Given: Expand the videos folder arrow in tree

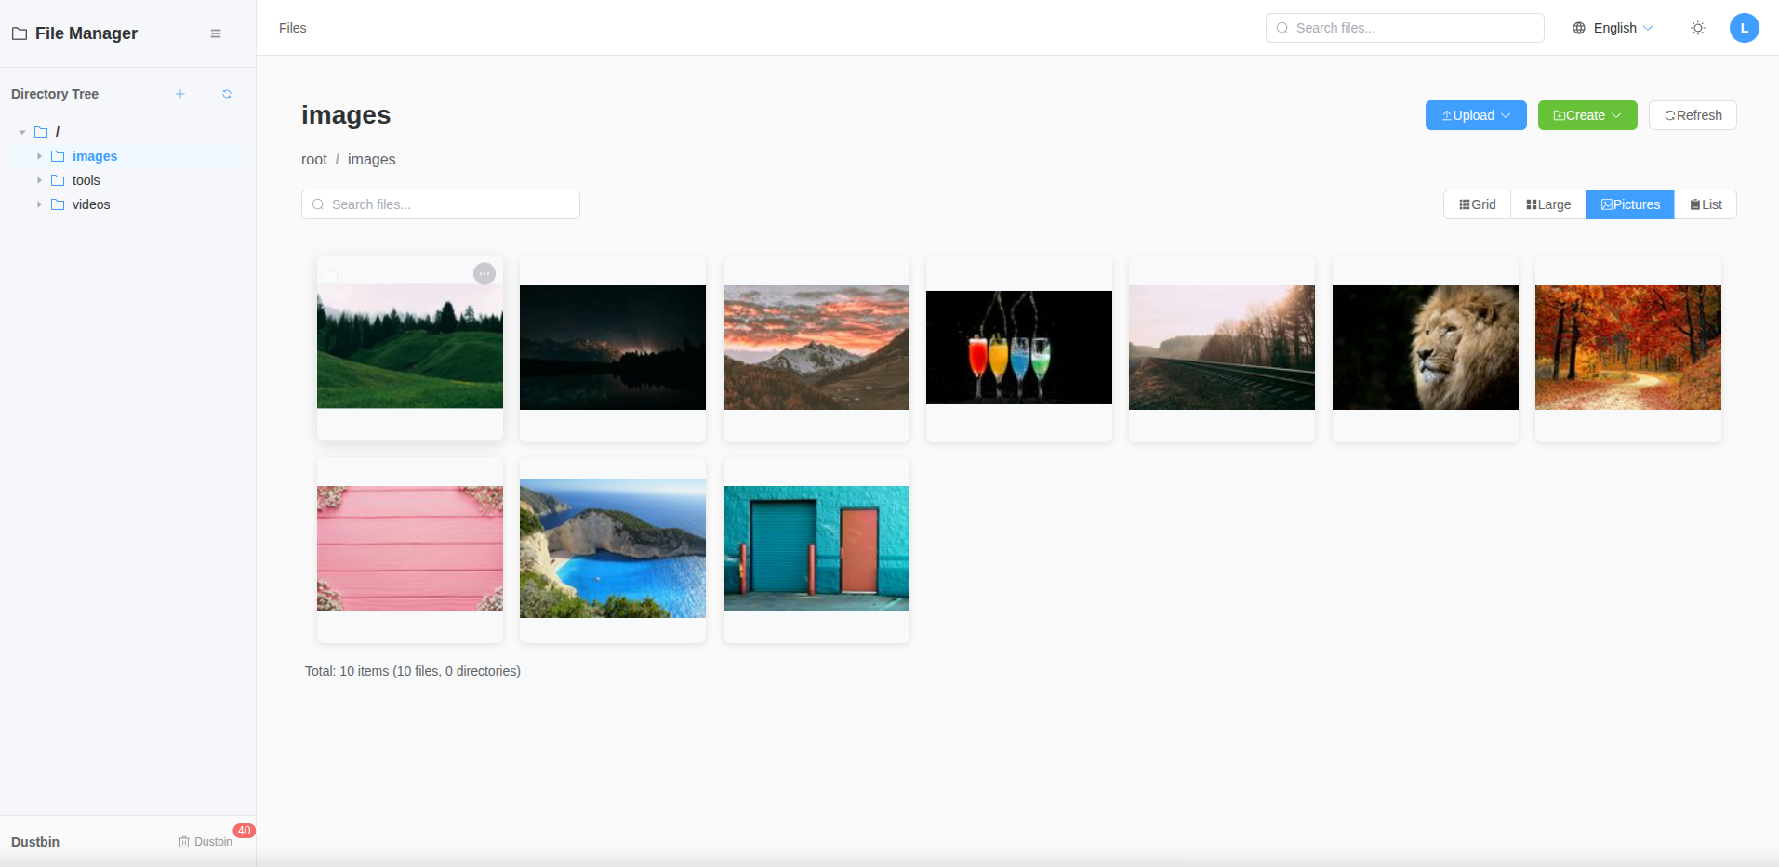Looking at the screenshot, I should (39, 204).
